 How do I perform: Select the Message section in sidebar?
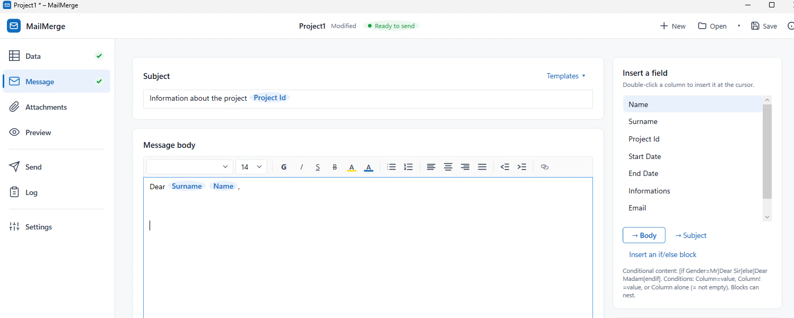pyautogui.click(x=57, y=82)
